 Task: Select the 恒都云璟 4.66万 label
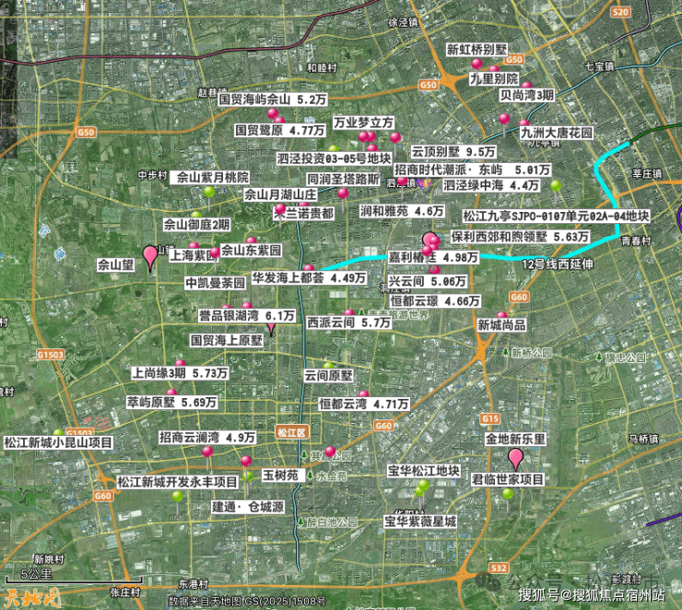tap(435, 301)
